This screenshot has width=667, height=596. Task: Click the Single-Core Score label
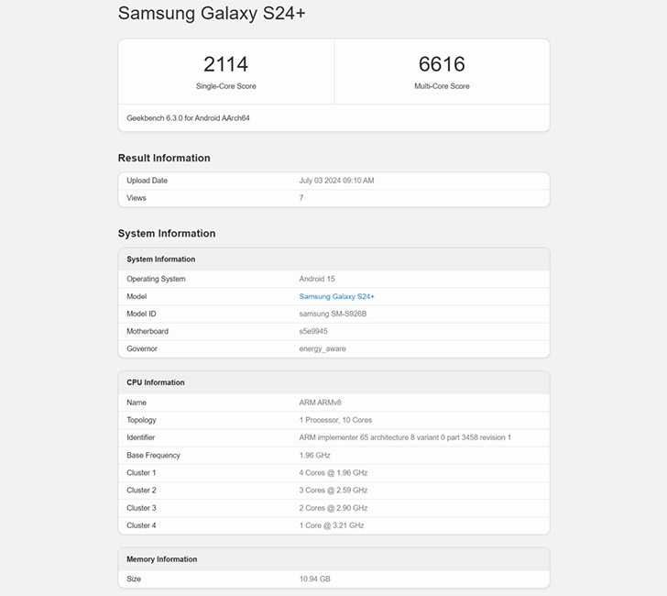pyautogui.click(x=226, y=86)
